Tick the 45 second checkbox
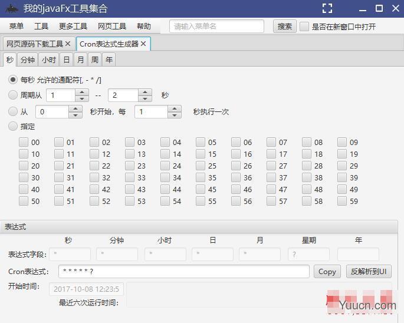The image size is (404, 323). pos(201,189)
